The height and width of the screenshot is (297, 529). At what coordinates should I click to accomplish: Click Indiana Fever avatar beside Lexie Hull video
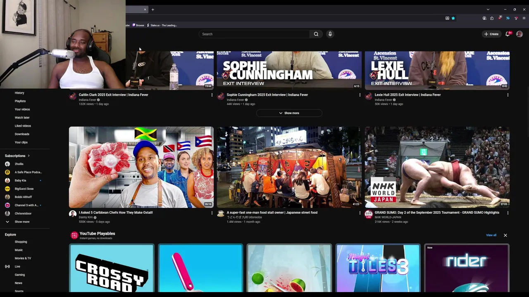pyautogui.click(x=369, y=96)
